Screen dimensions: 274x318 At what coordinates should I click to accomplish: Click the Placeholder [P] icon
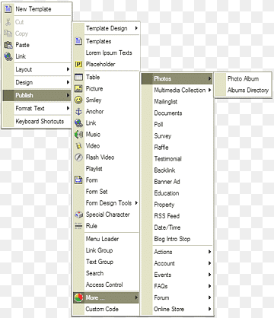[78, 64]
